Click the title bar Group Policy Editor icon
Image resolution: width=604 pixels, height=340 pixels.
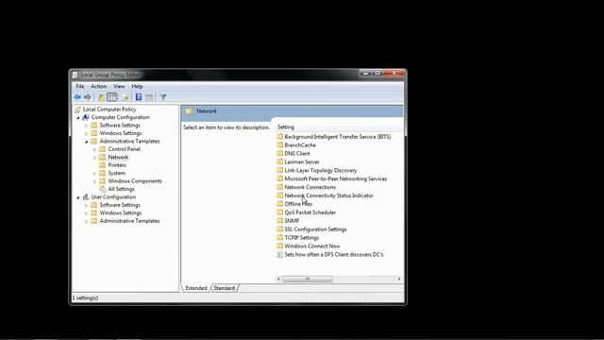pyautogui.click(x=75, y=75)
